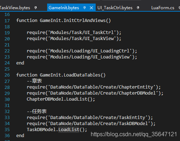
Task: Click the 'Modules/Task/UI_TaskCtrl' require line
Action: (x=74, y=33)
